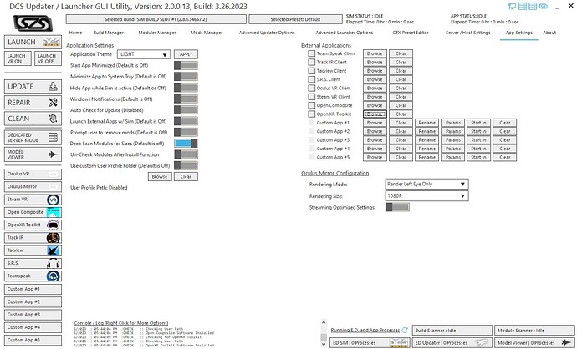Click the ED Updater processes indicator

pos(452,343)
